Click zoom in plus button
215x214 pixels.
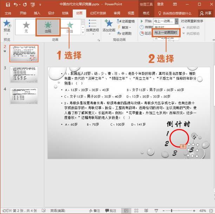pyautogui.click(x=194, y=210)
